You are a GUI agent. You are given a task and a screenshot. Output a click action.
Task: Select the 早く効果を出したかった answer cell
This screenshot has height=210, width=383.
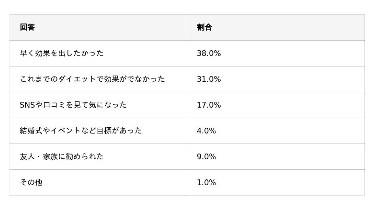(62, 53)
